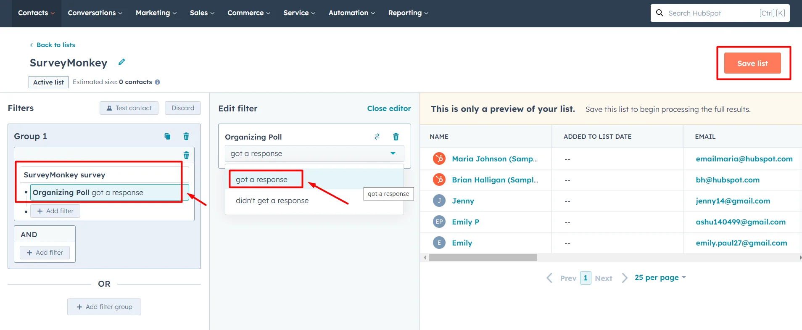The width and height of the screenshot is (802, 330).
Task: Click emily.paul27@gmail.com email
Action: point(741,243)
